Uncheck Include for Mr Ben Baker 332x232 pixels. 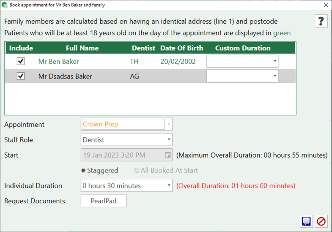(x=20, y=61)
